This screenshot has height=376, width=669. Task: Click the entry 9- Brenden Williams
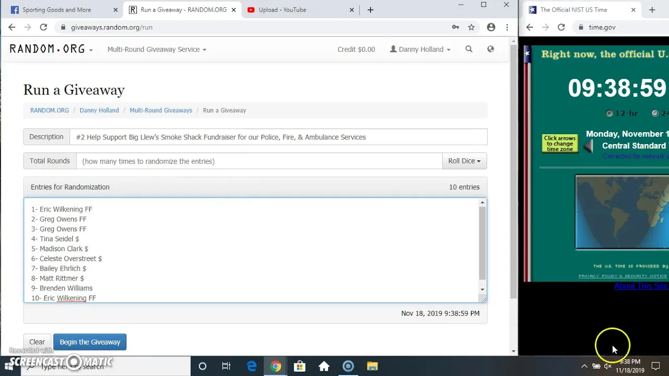pos(62,288)
